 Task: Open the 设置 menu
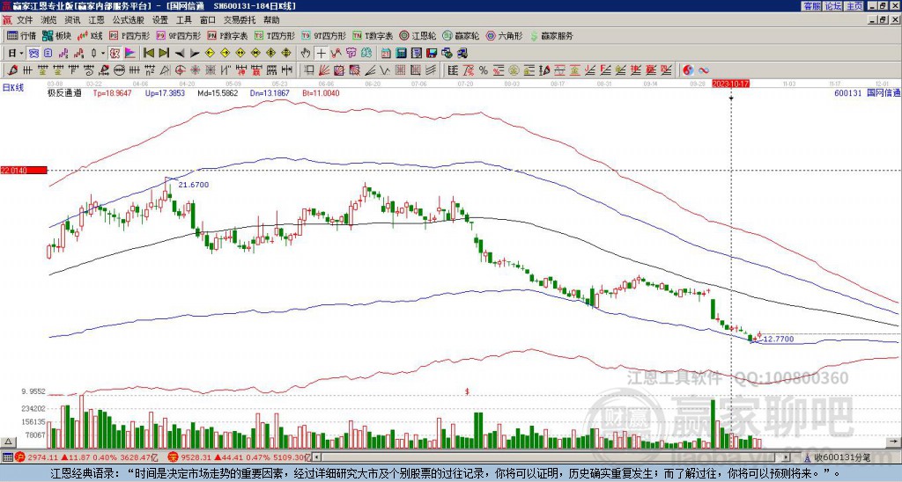tap(160, 20)
